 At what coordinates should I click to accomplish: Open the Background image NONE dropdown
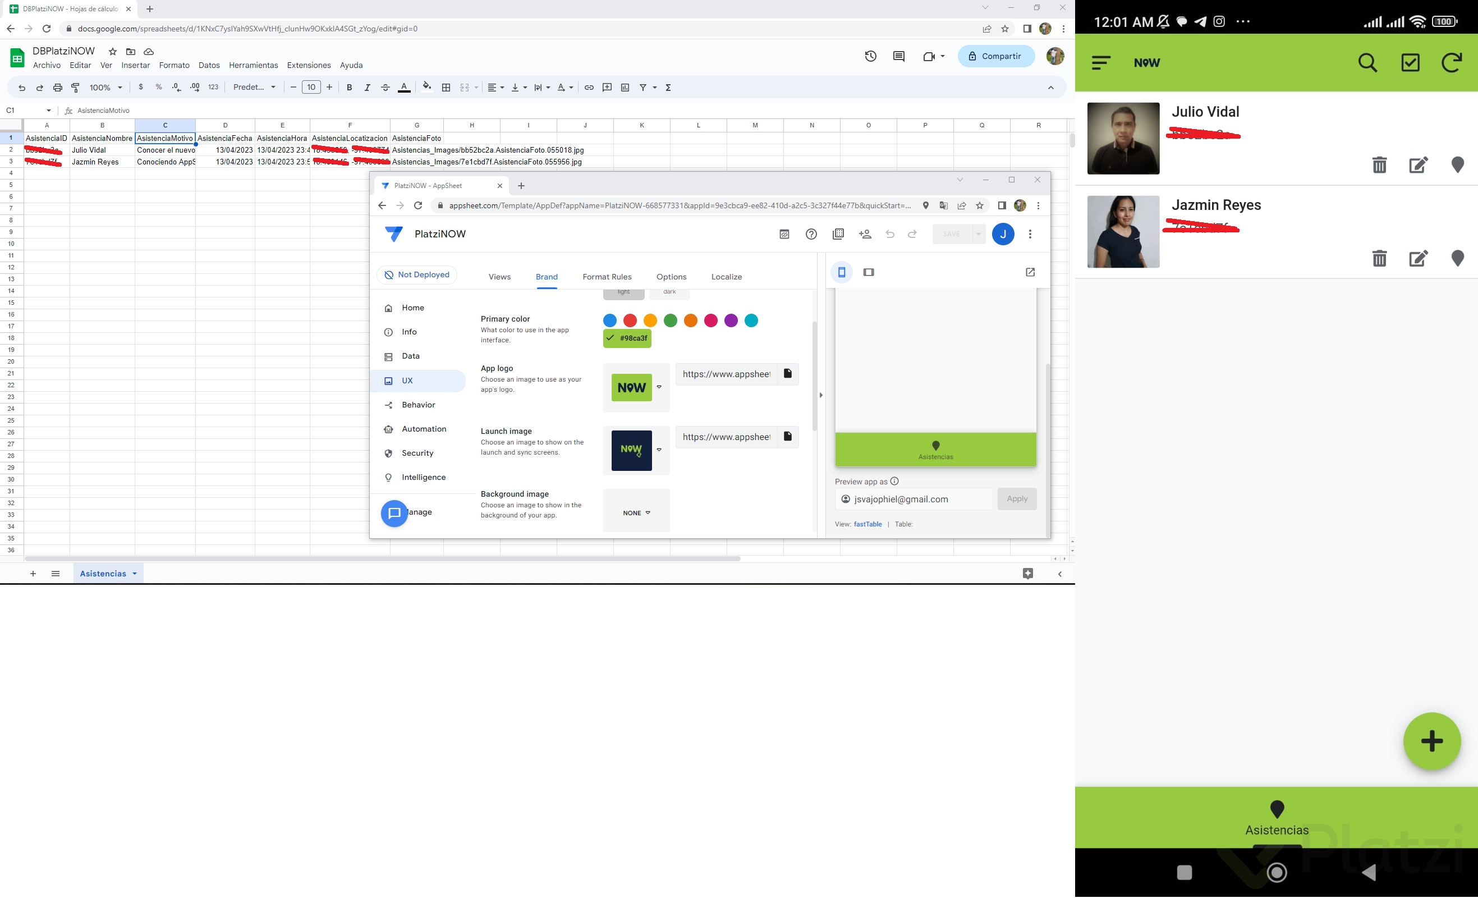(636, 513)
